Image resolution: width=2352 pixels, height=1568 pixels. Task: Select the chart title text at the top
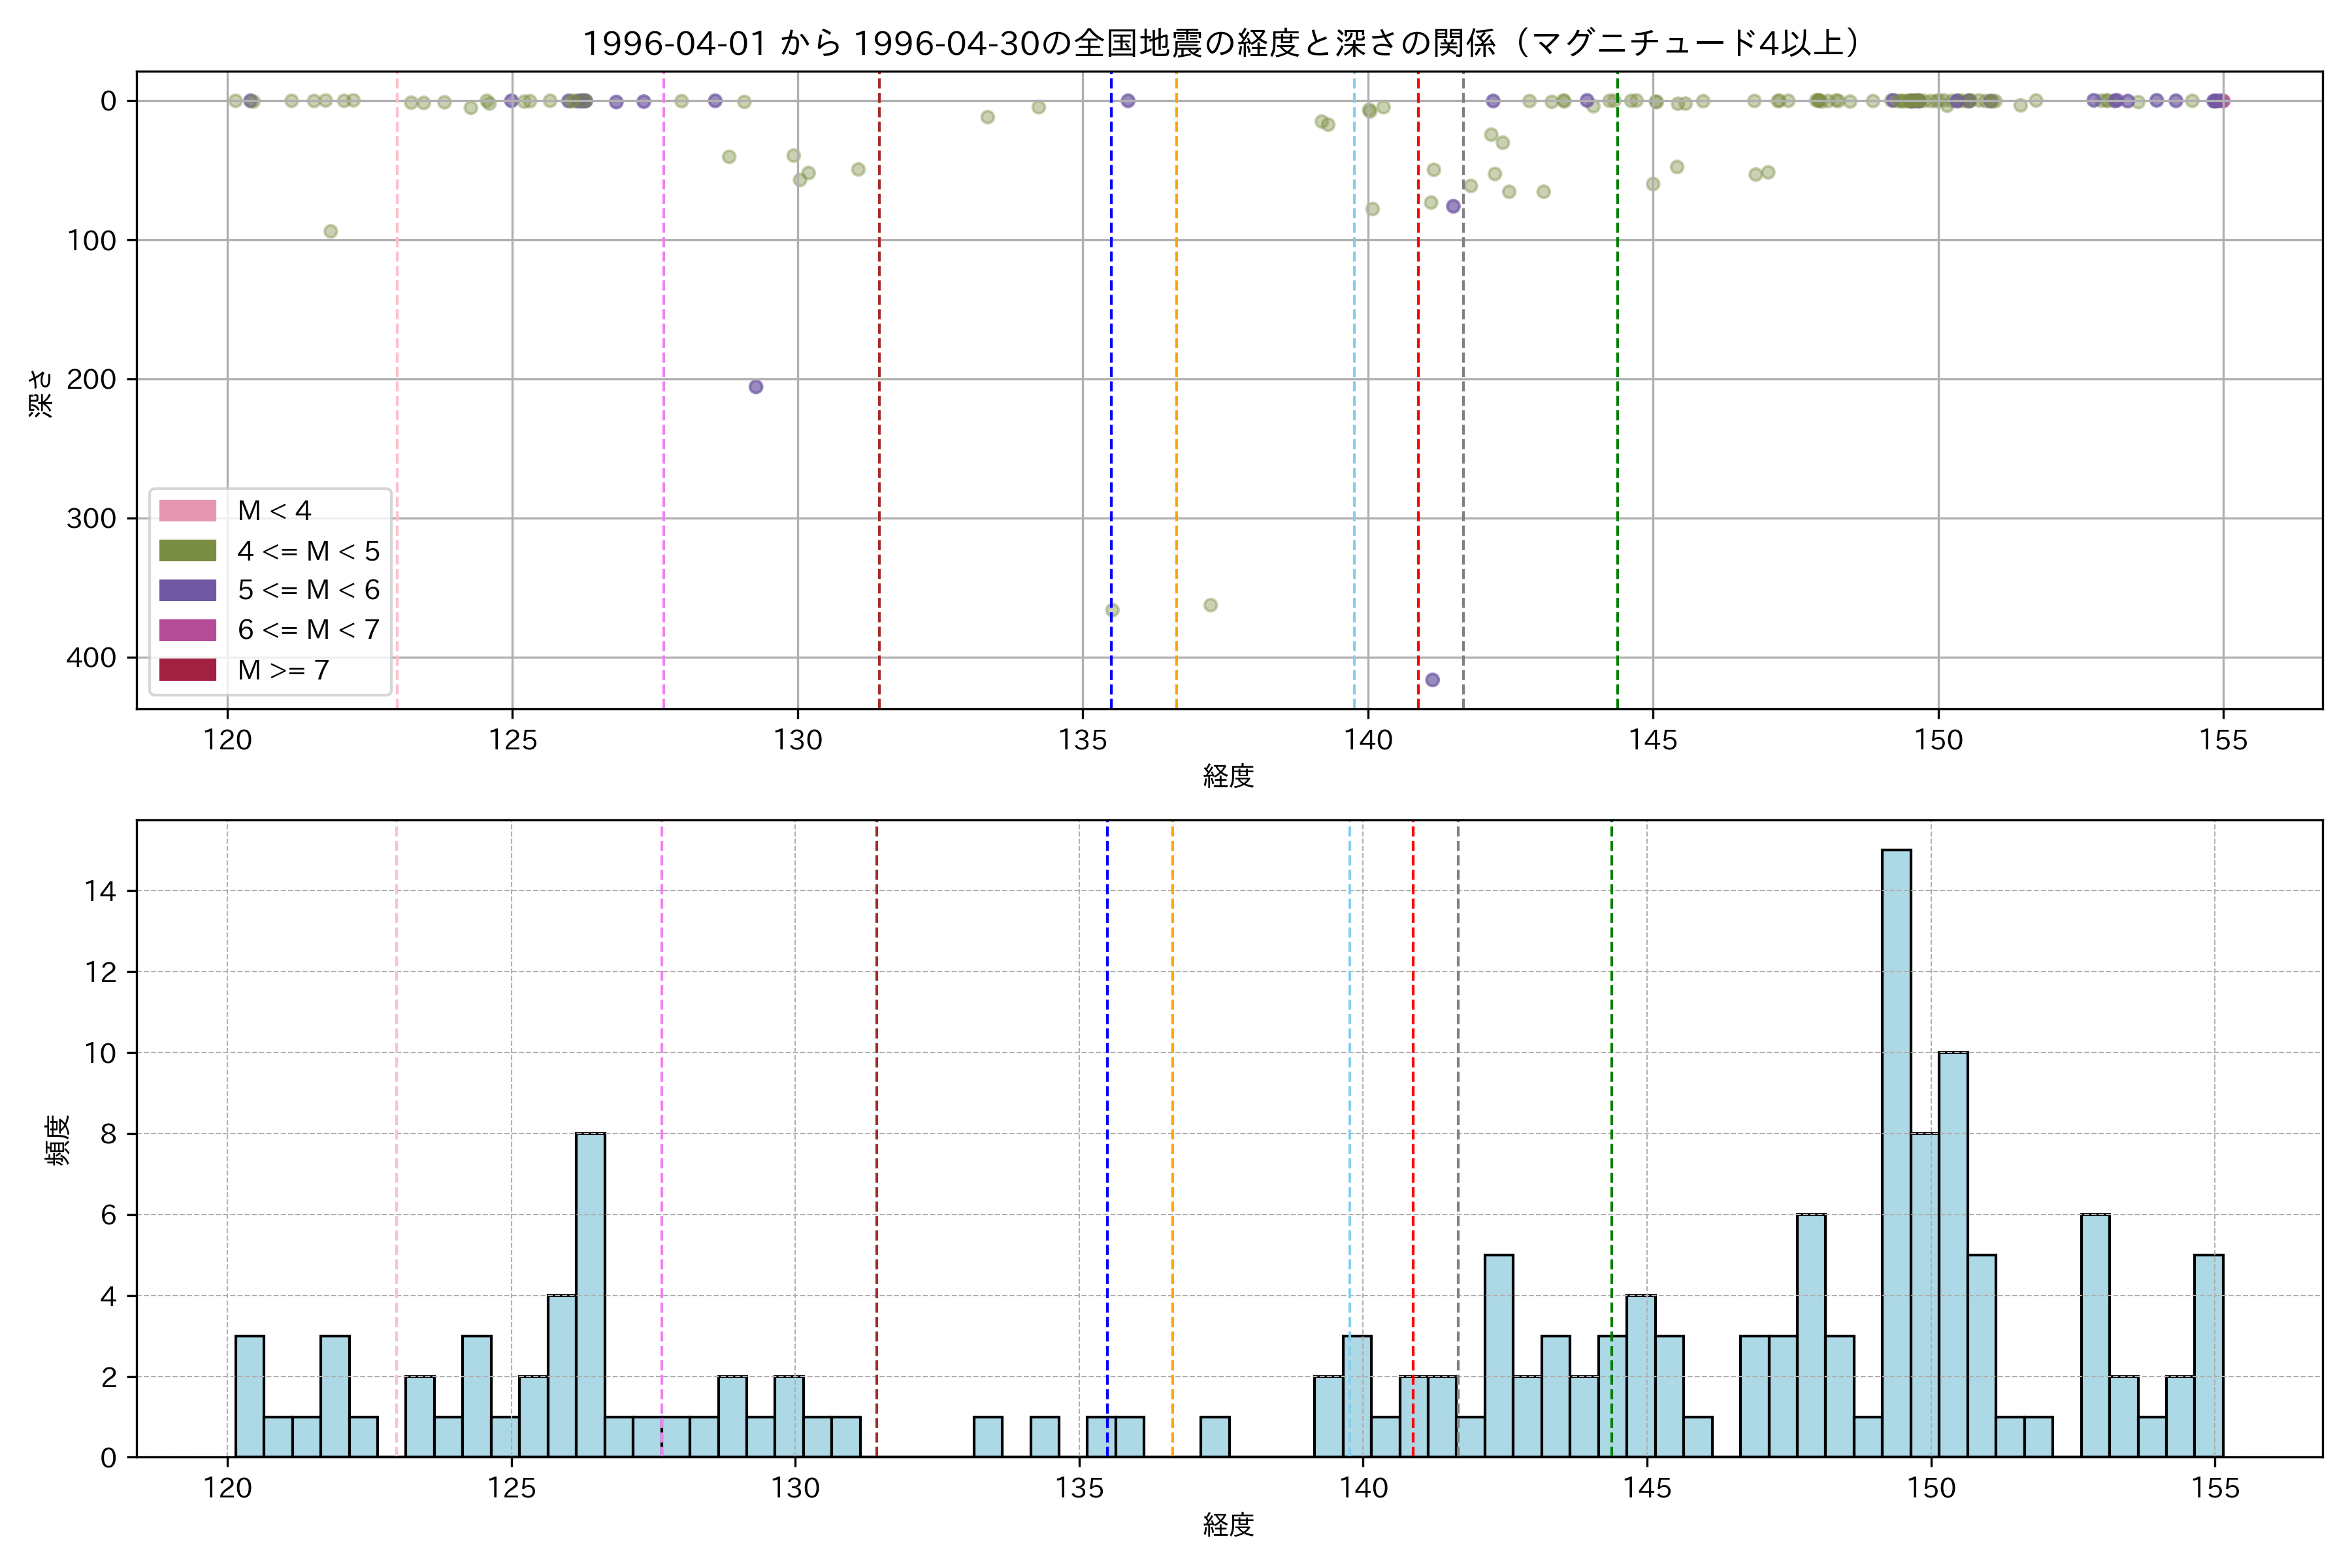pos(1221,43)
